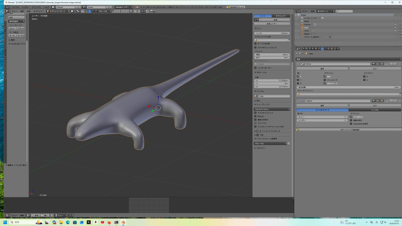
Task: Open Windows Start menu
Action: coord(5,222)
